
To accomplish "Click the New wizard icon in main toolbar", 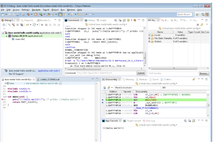I will [3, 15].
